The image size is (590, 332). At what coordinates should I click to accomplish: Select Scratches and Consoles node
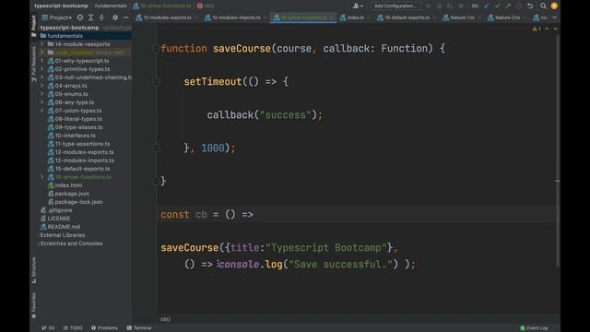71,243
